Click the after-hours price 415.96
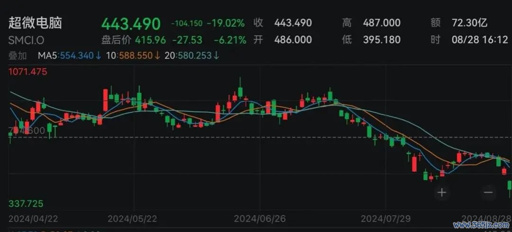The height and width of the screenshot is (232, 512). pos(151,40)
